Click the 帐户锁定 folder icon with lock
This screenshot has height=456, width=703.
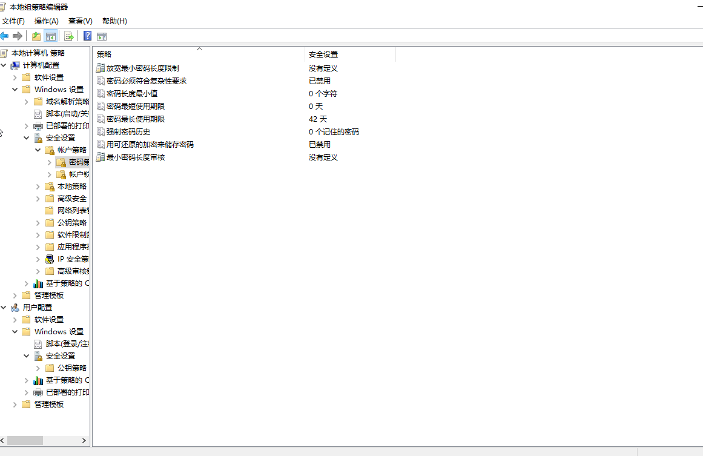tap(61, 174)
